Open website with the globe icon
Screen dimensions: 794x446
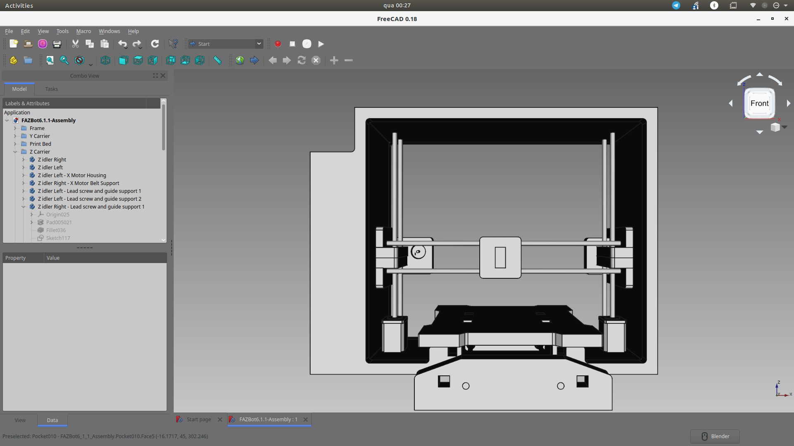click(x=240, y=60)
